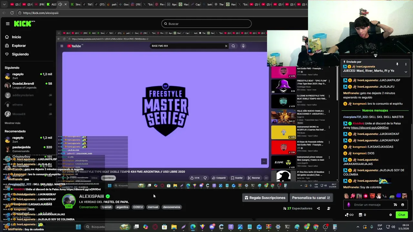This screenshot has height=232, width=413.
Task: Open the Kick hamburger menu
Action: coord(7,24)
